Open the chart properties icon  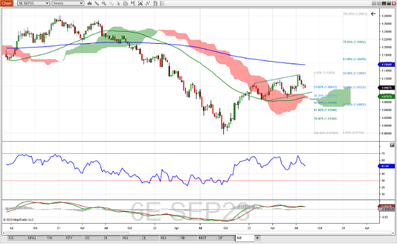tap(155, 3)
